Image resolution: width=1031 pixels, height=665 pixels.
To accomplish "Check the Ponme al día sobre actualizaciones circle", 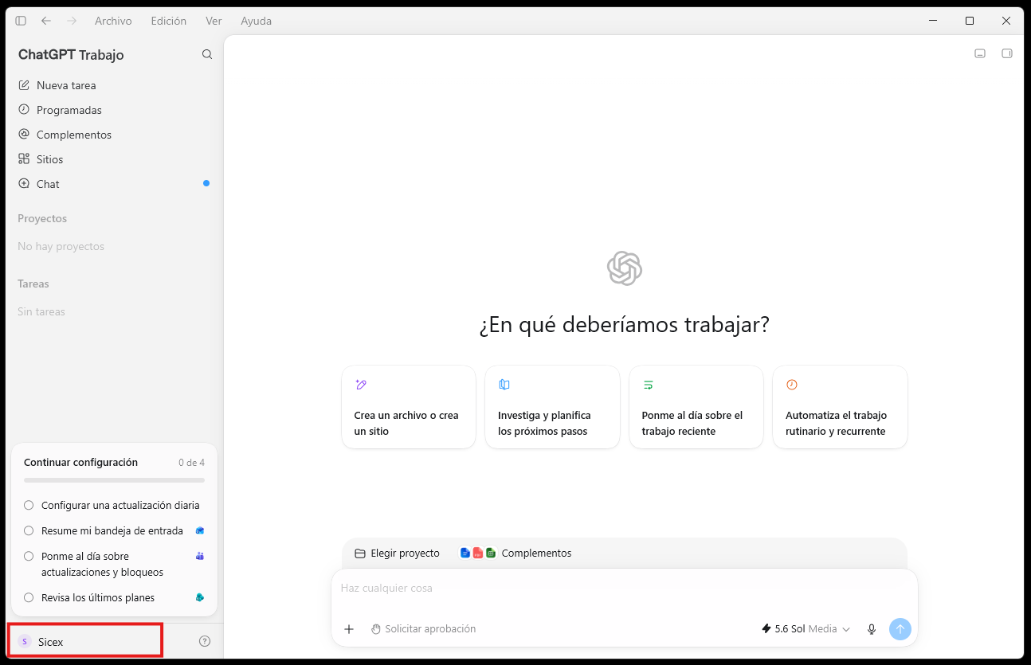I will click(29, 556).
